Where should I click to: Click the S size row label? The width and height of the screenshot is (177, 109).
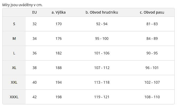[x=14, y=24]
